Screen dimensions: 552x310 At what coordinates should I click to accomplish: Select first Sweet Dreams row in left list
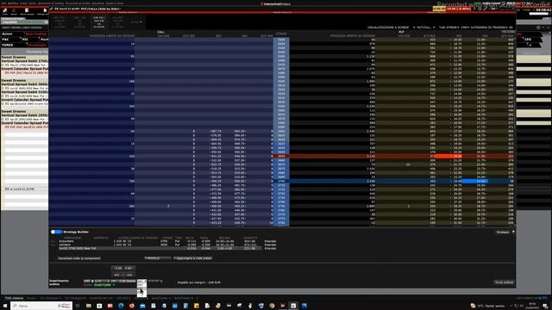point(25,57)
